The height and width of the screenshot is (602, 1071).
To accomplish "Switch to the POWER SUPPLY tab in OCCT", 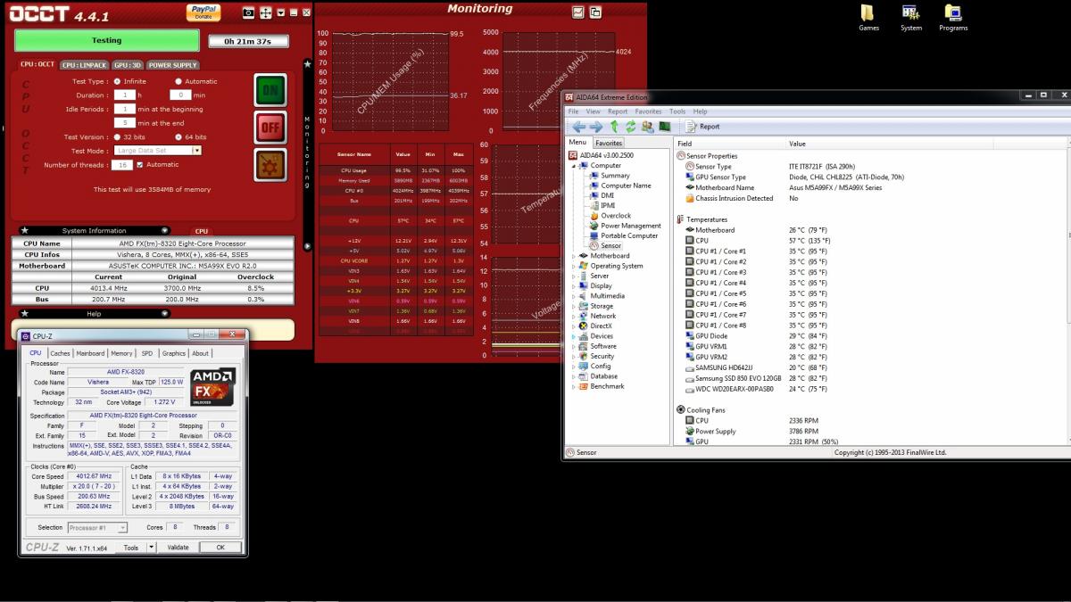I will click(x=172, y=65).
